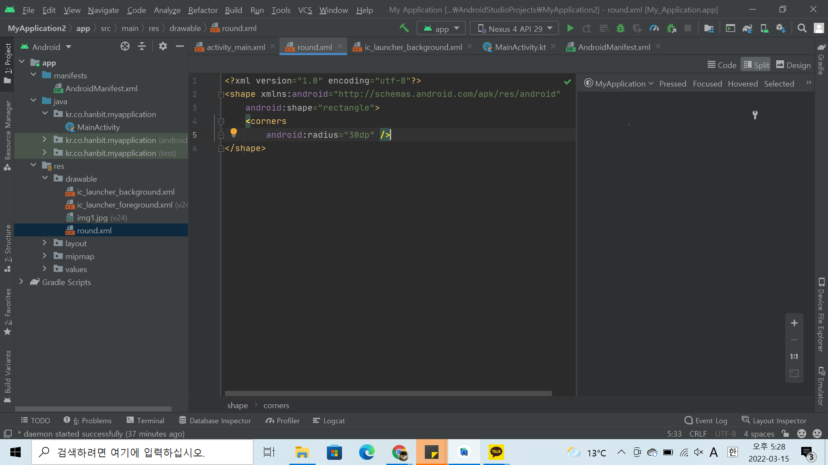The image size is (828, 465).
Task: Click the green Run app button
Action: pyautogui.click(x=570, y=28)
